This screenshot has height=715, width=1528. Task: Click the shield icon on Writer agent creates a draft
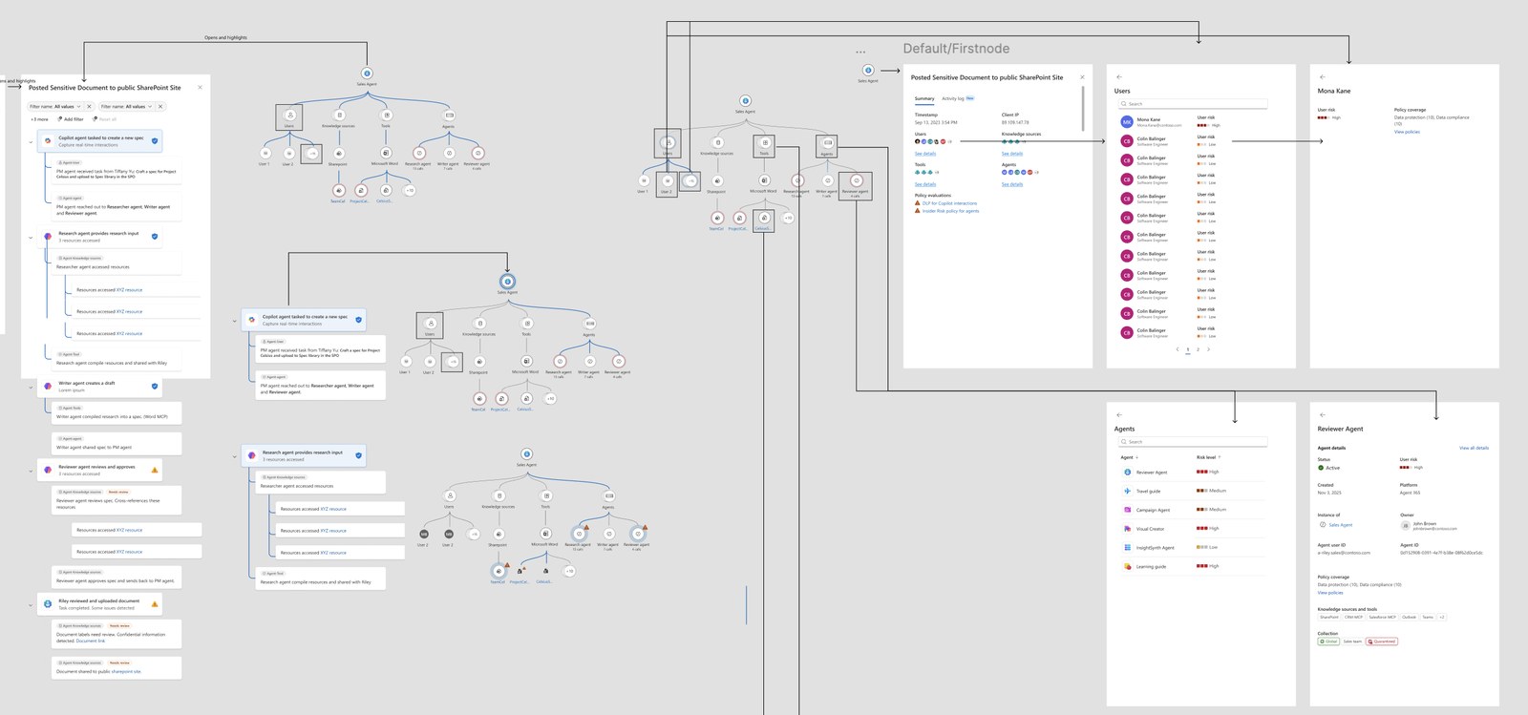[x=155, y=387]
